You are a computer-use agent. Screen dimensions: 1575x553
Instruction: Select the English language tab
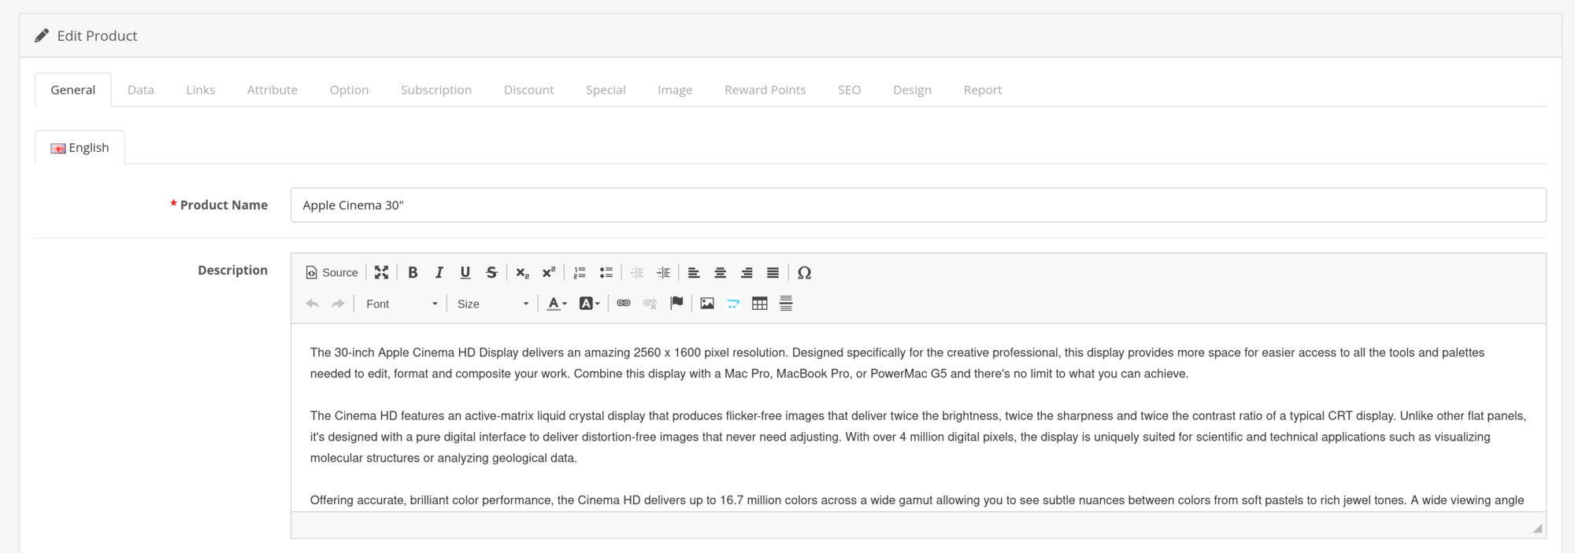[80, 148]
